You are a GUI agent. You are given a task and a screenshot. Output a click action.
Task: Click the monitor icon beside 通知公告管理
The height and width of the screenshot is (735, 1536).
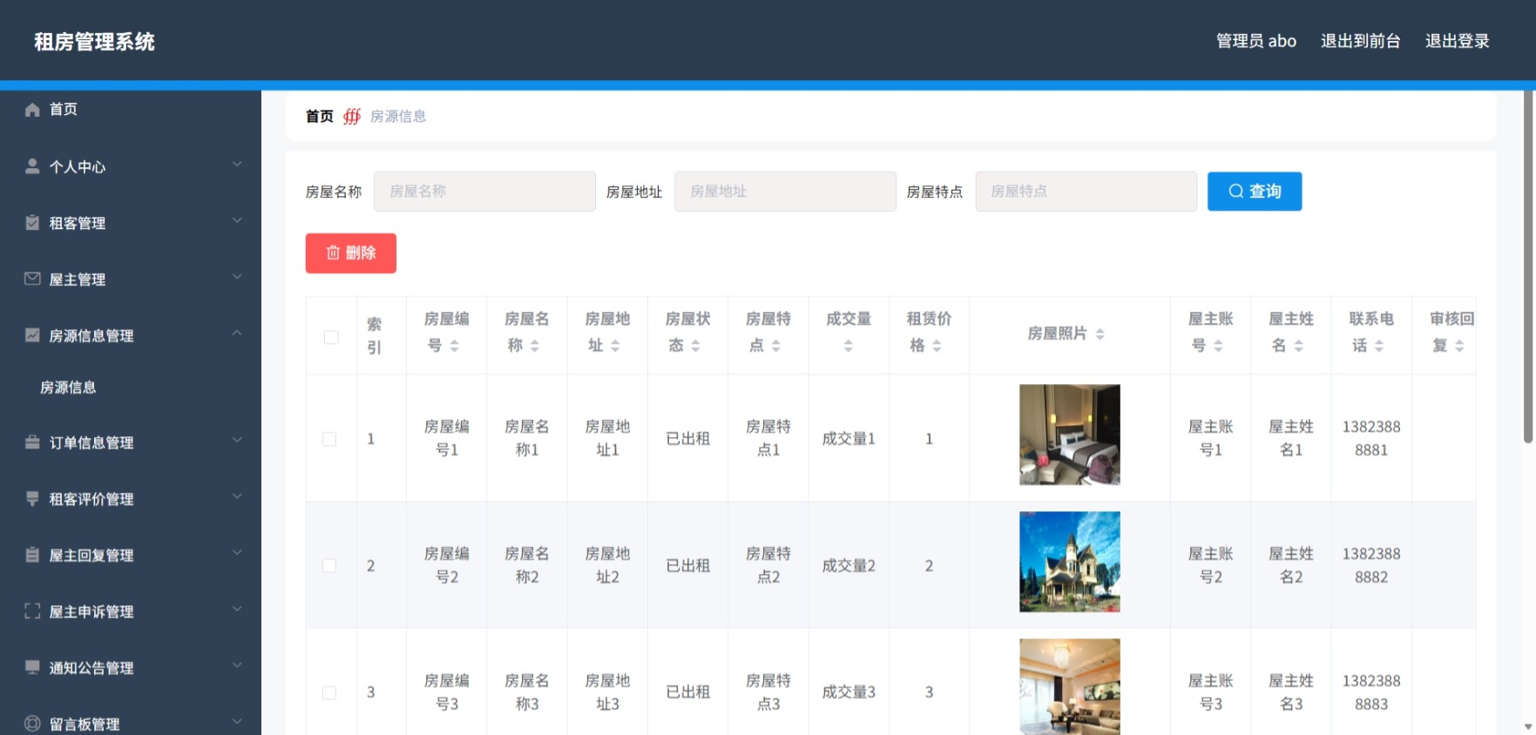pos(32,668)
